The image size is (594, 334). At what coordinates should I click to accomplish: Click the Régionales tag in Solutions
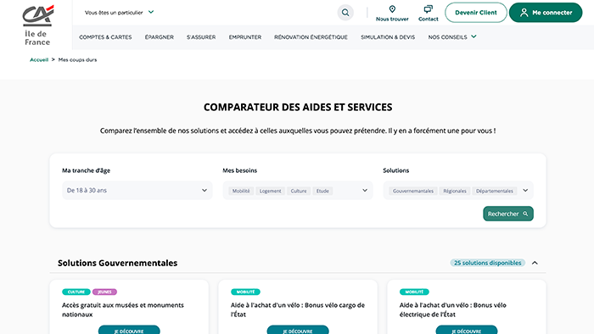pyautogui.click(x=455, y=191)
